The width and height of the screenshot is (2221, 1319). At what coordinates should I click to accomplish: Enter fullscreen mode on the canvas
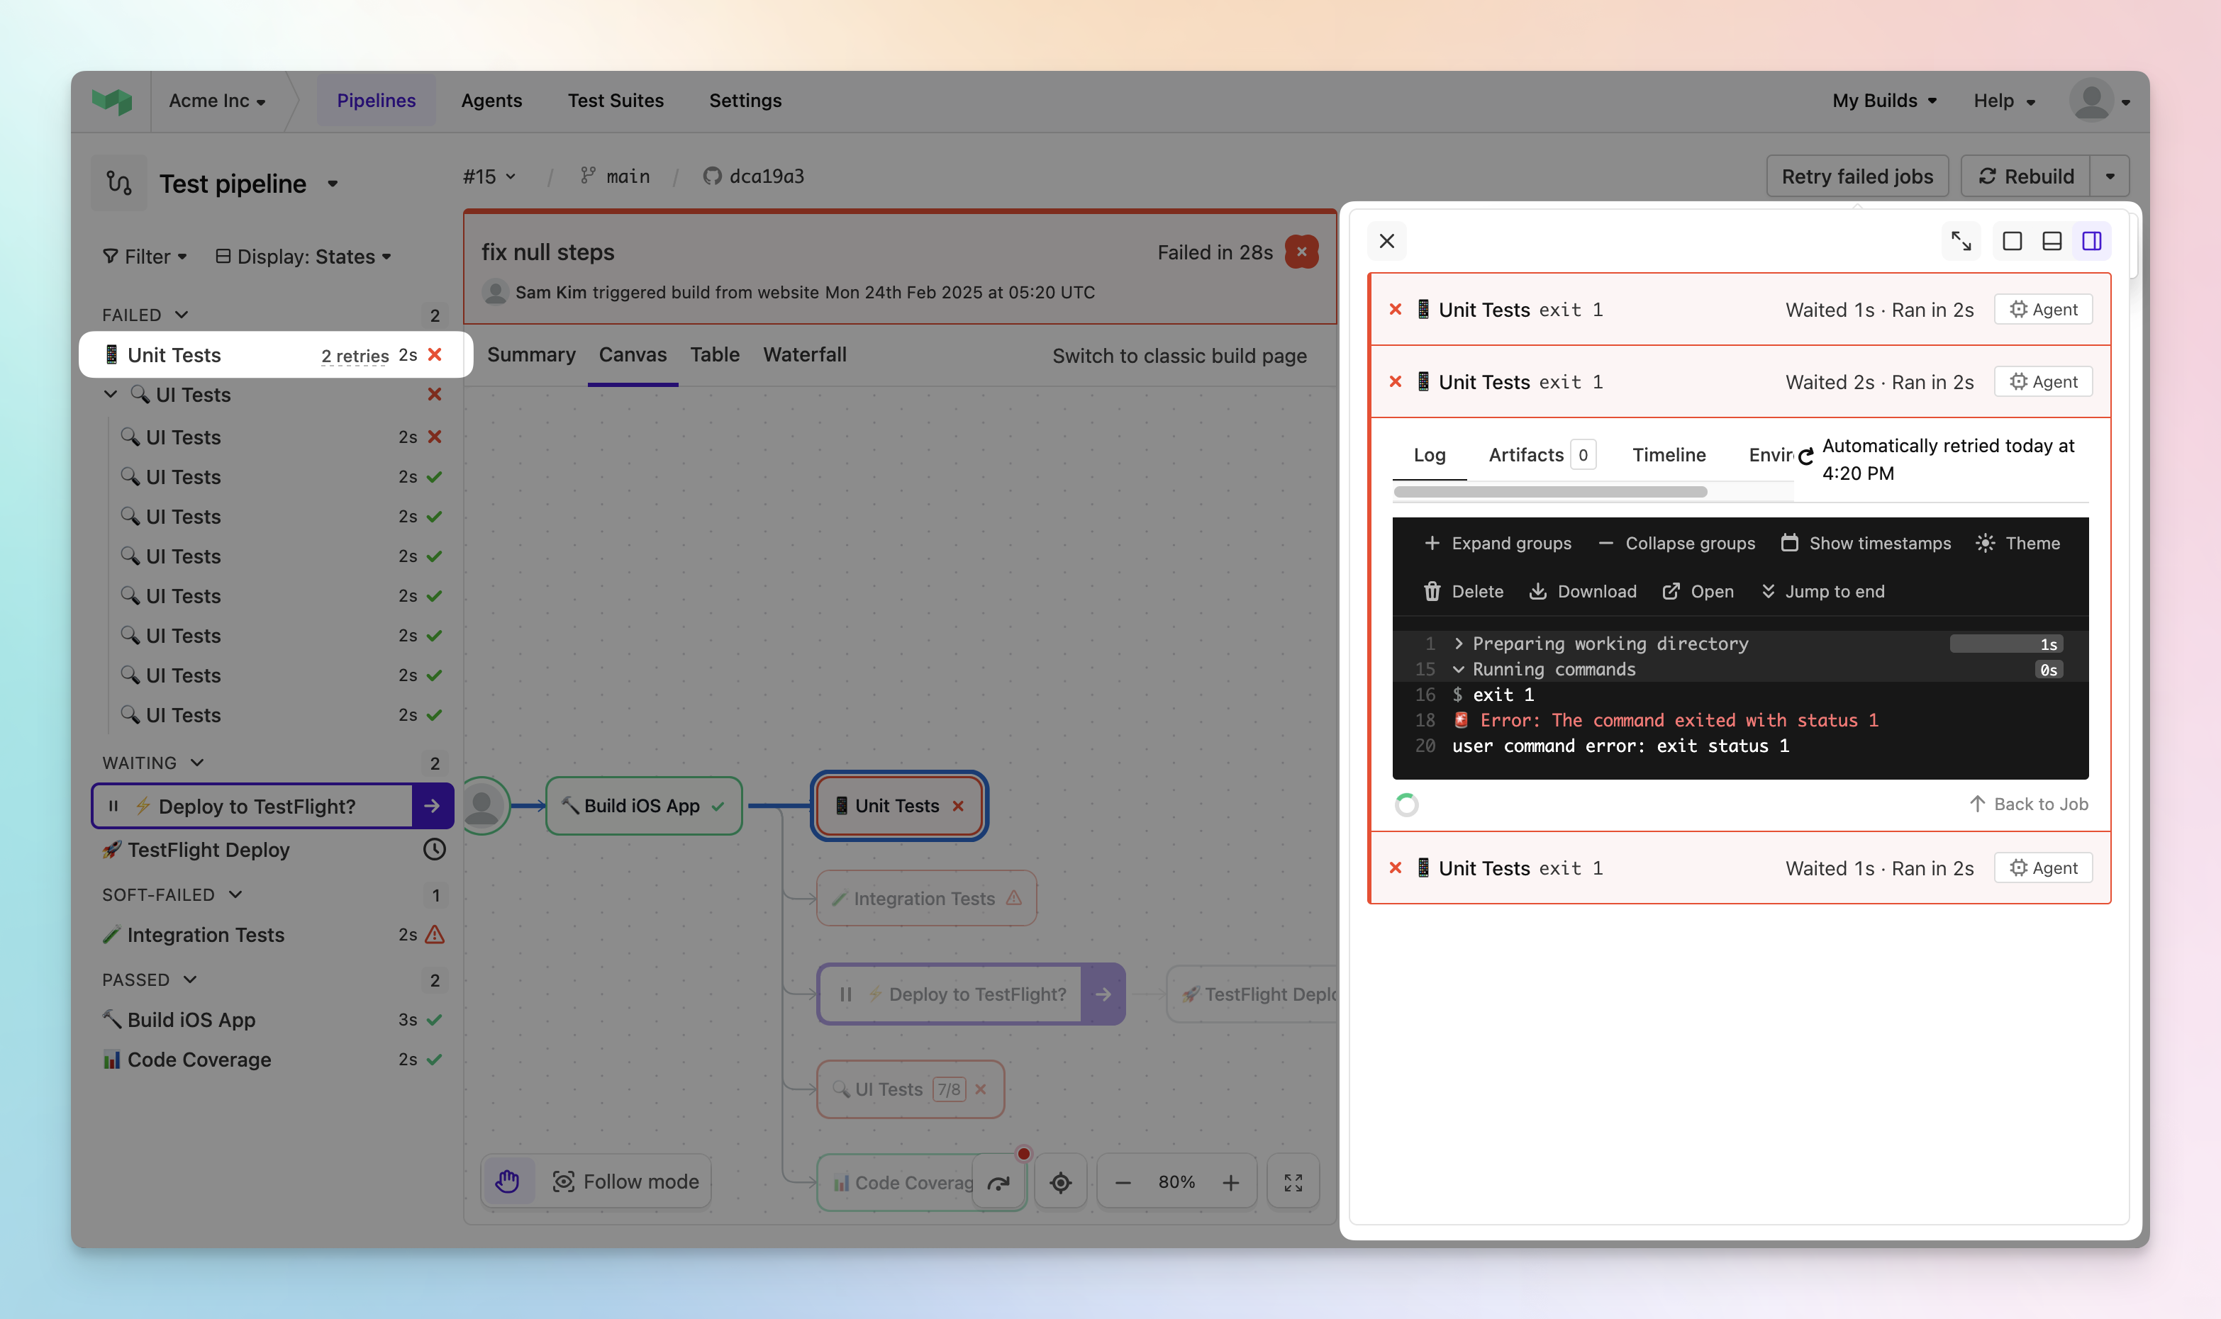[1293, 1182]
